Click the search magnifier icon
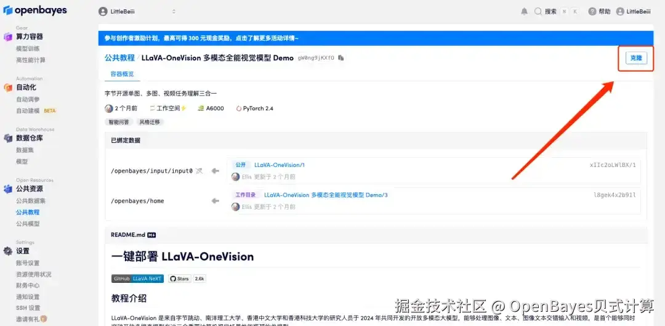The width and height of the screenshot is (665, 326). point(538,12)
